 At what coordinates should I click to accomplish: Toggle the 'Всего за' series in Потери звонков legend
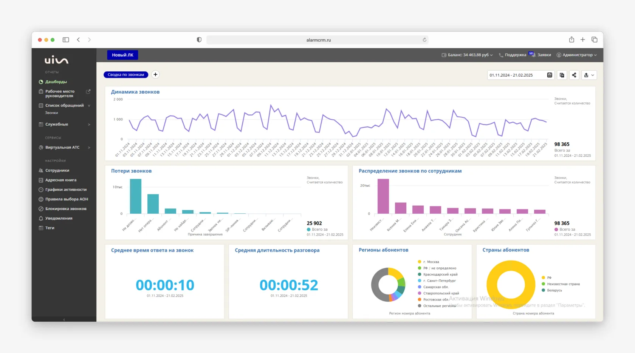tap(317, 230)
